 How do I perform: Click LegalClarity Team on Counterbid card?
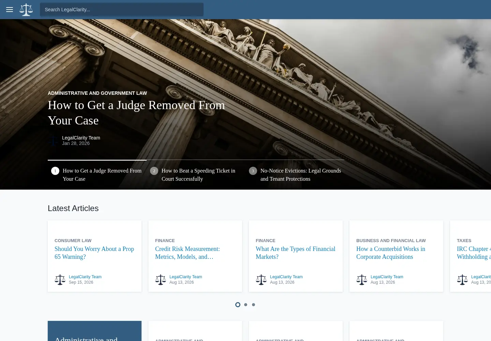[387, 277]
